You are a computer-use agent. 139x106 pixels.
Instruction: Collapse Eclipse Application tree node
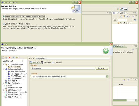click(x=4, y=69)
